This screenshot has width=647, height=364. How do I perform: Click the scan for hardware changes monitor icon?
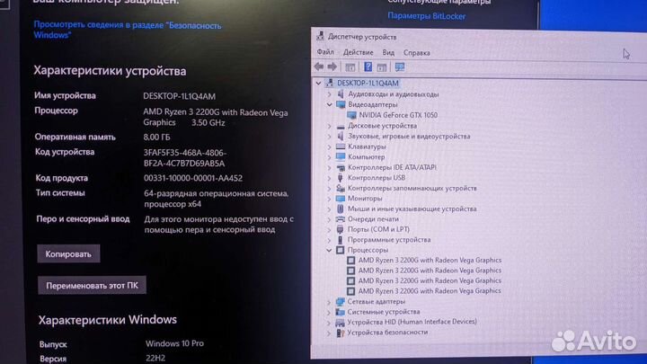(399, 67)
